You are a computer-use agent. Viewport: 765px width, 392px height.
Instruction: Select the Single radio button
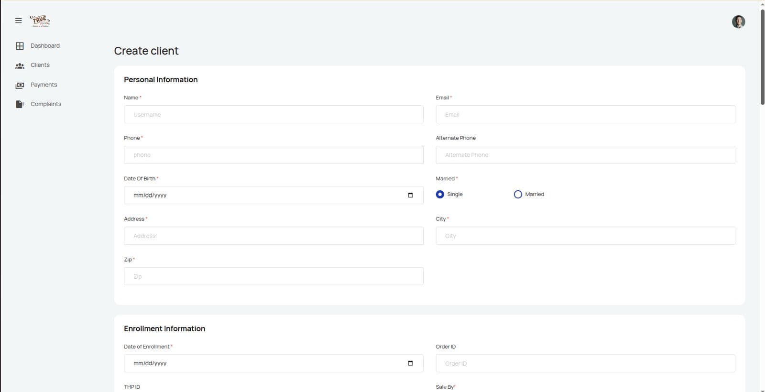(x=440, y=195)
